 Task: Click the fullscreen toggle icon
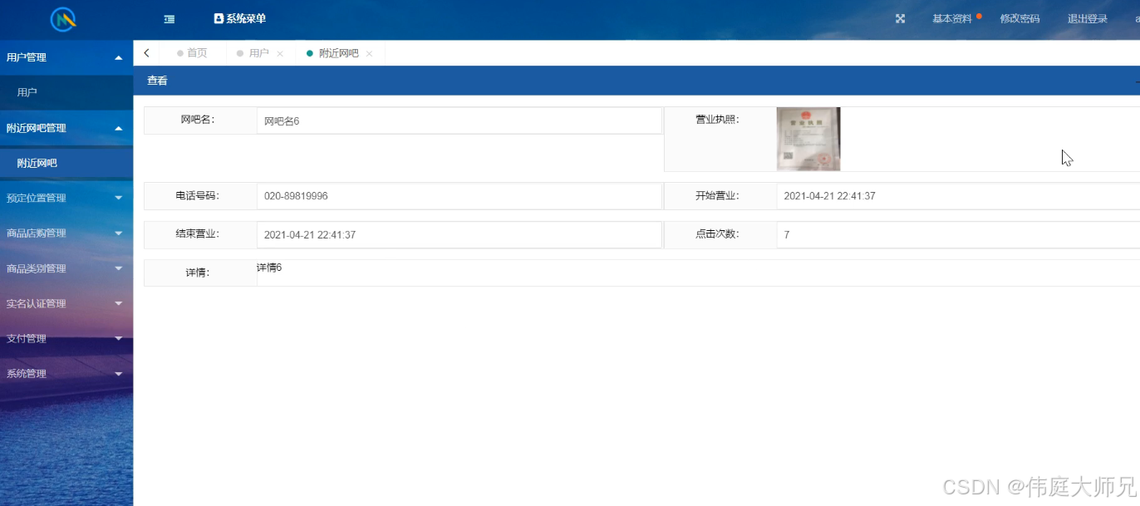(900, 18)
